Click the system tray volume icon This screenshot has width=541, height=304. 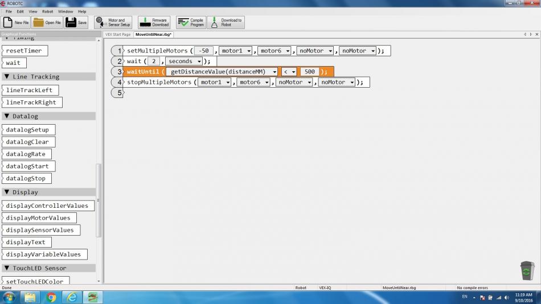coord(506,297)
